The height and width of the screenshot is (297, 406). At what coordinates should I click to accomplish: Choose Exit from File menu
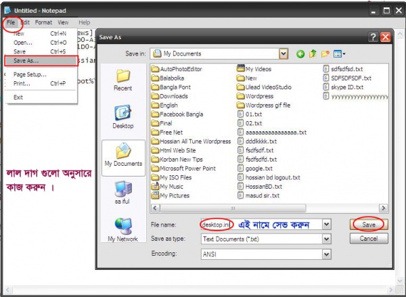click(41, 97)
